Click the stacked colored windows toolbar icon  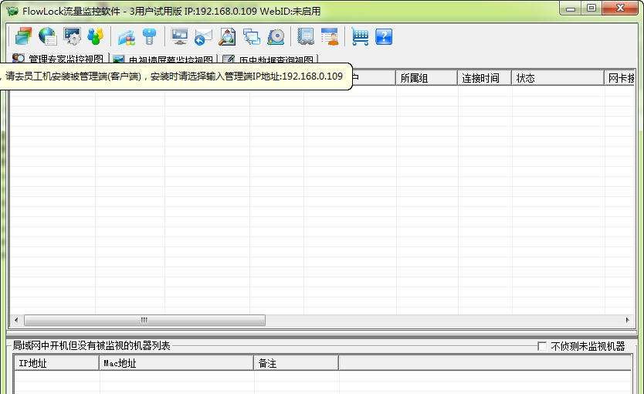pyautogui.click(x=23, y=36)
